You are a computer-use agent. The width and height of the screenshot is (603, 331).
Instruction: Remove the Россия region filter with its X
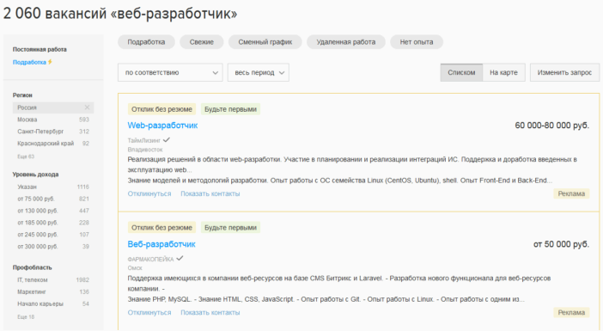pyautogui.click(x=87, y=107)
